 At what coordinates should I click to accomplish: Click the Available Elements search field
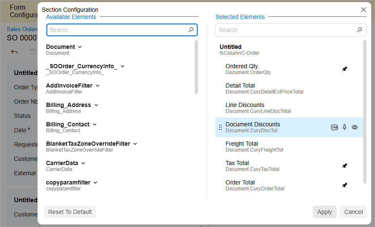(x=116, y=30)
